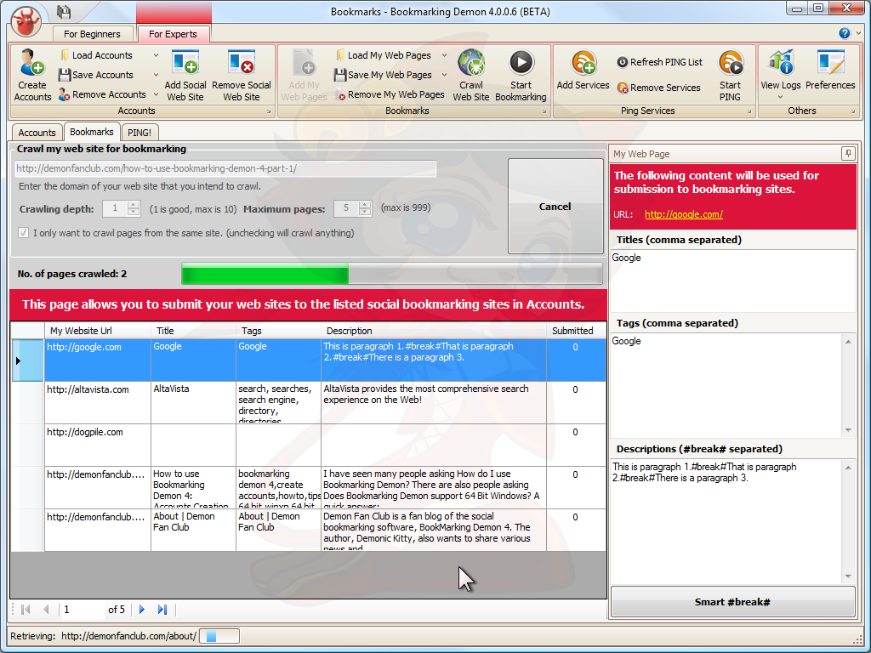871x653 pixels.
Task: Jump to last bookmark record
Action: pyautogui.click(x=162, y=610)
